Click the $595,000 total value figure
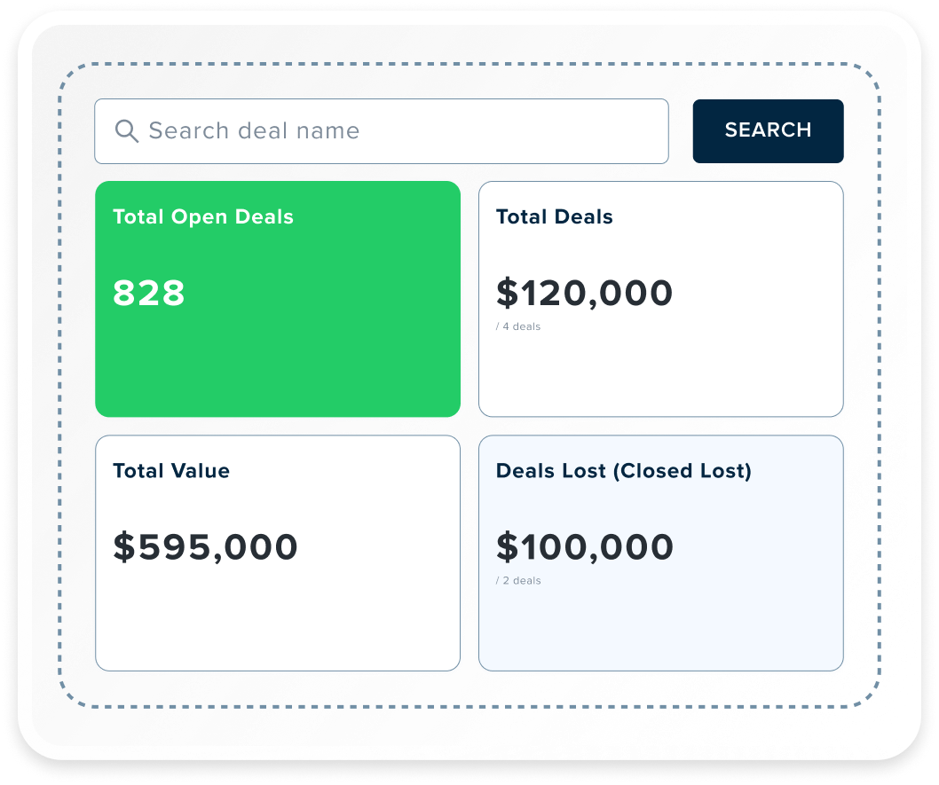The height and width of the screenshot is (785, 939). point(202,547)
